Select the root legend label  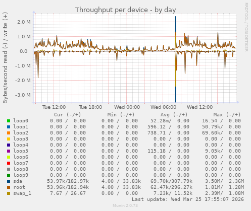[x=19, y=187]
